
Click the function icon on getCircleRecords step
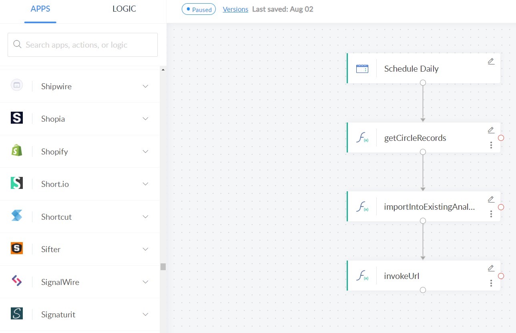[362, 137]
